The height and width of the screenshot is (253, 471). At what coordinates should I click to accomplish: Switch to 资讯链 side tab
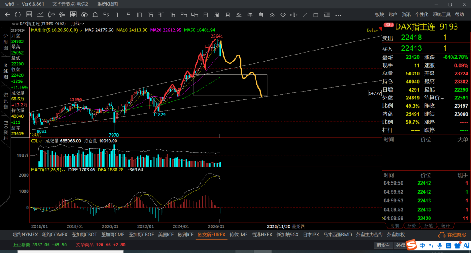pyautogui.click(x=6, y=100)
